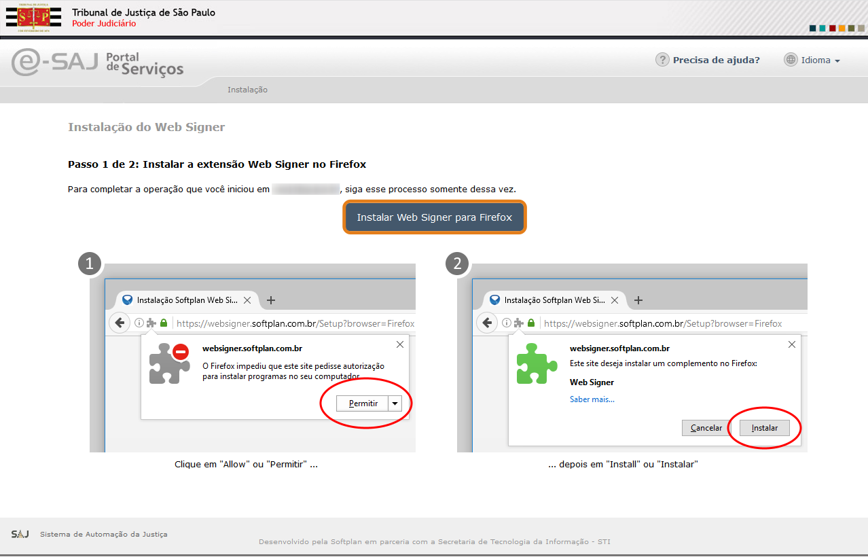Expand the arrow next to Permitir
Viewport: 868px width, 557px height.
pos(395,403)
